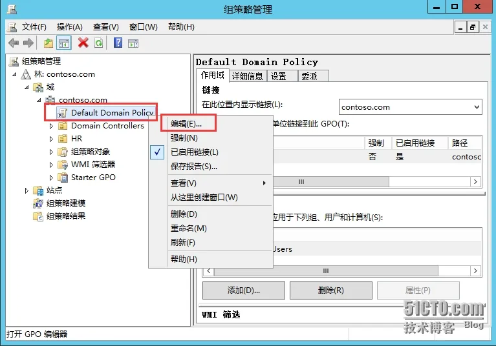Collapse the 林: contoso.com tree node
This screenshot has width=496, height=346.
15,75
